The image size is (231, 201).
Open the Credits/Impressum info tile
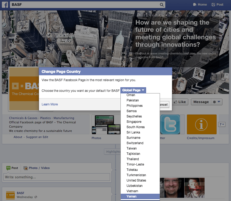pyautogui.click(x=202, y=124)
